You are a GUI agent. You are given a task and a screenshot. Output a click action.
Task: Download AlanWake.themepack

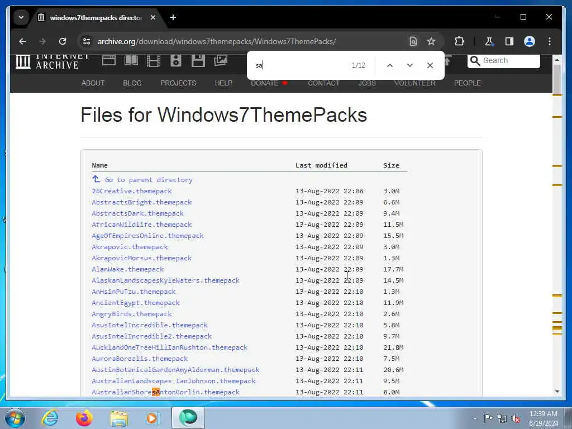tap(128, 269)
